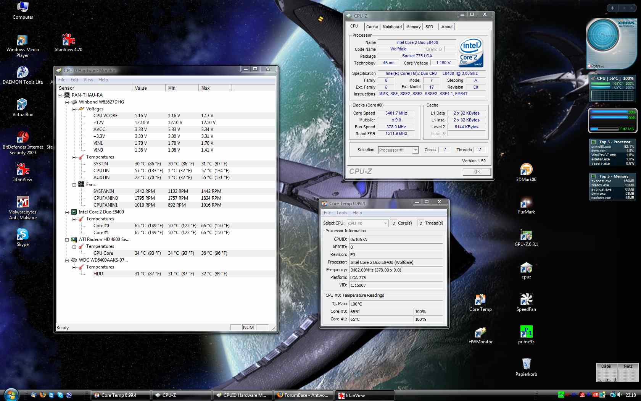
Task: Click Core Temp 0.99.4 taskbar button
Action: coord(121,395)
